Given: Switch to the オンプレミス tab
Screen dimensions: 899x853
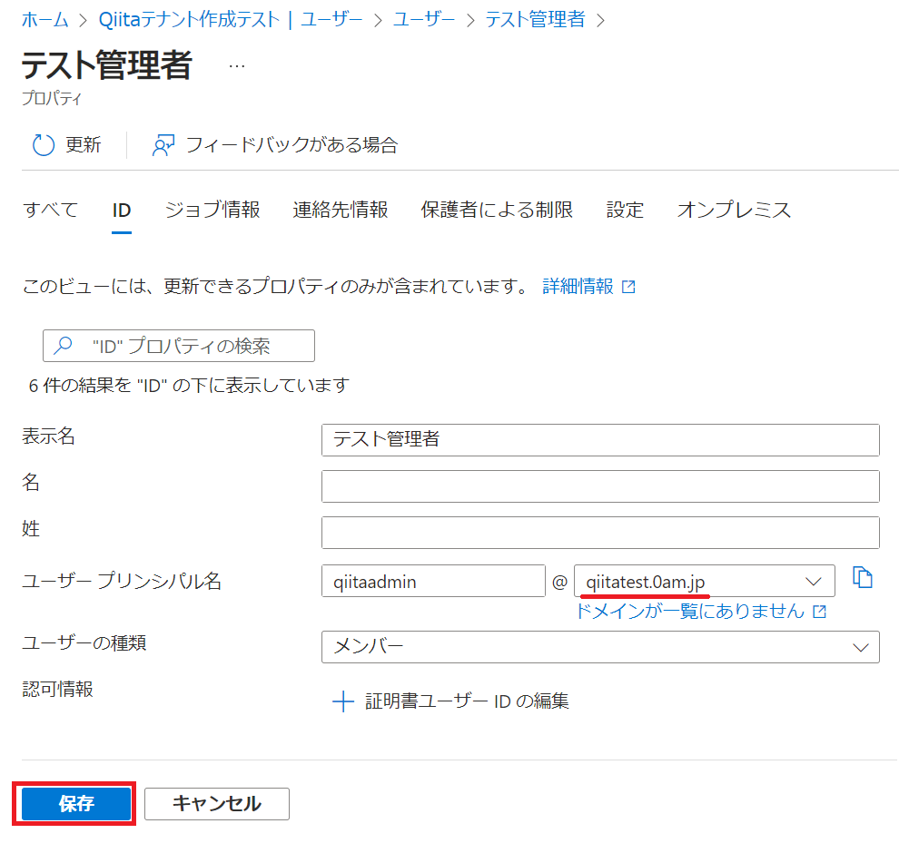Looking at the screenshot, I should (x=734, y=210).
